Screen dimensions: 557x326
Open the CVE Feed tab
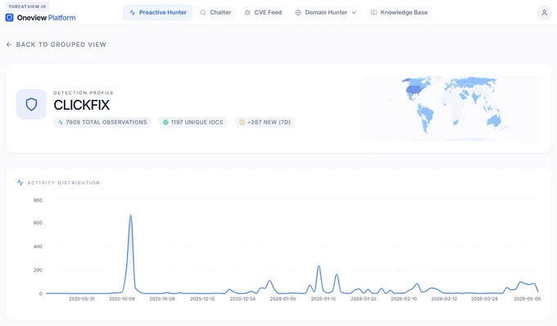point(263,12)
